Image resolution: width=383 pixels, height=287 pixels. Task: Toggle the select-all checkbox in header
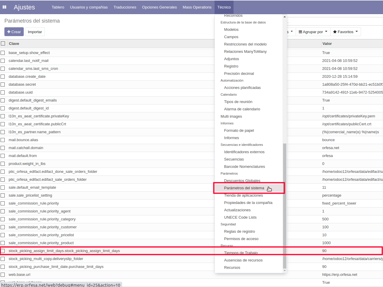[3, 43]
